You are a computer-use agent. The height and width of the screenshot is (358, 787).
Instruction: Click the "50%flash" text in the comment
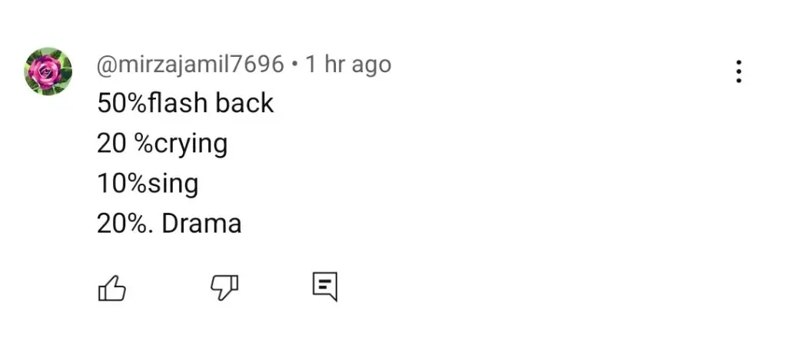[x=152, y=103]
